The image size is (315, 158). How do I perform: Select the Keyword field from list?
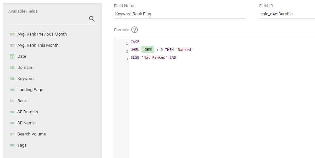(x=26, y=79)
